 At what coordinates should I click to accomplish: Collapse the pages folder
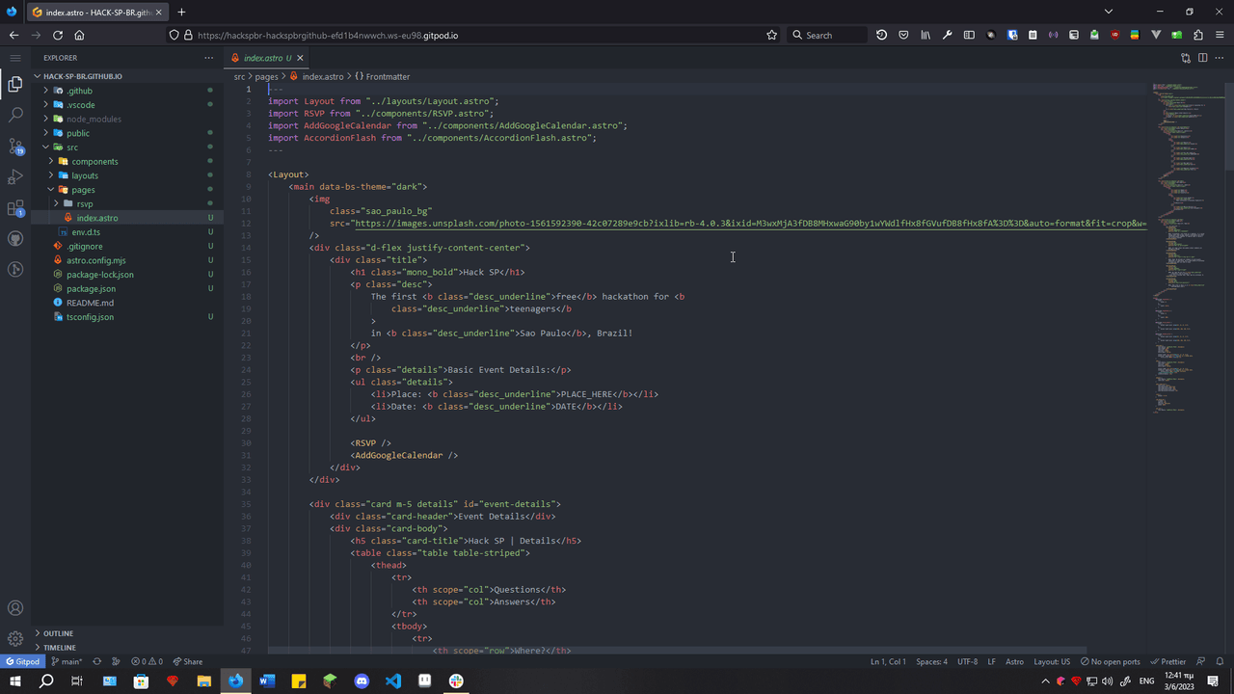(82, 190)
